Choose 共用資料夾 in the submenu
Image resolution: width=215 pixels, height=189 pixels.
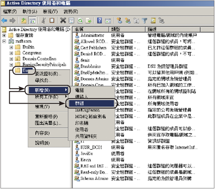(x=92, y=136)
